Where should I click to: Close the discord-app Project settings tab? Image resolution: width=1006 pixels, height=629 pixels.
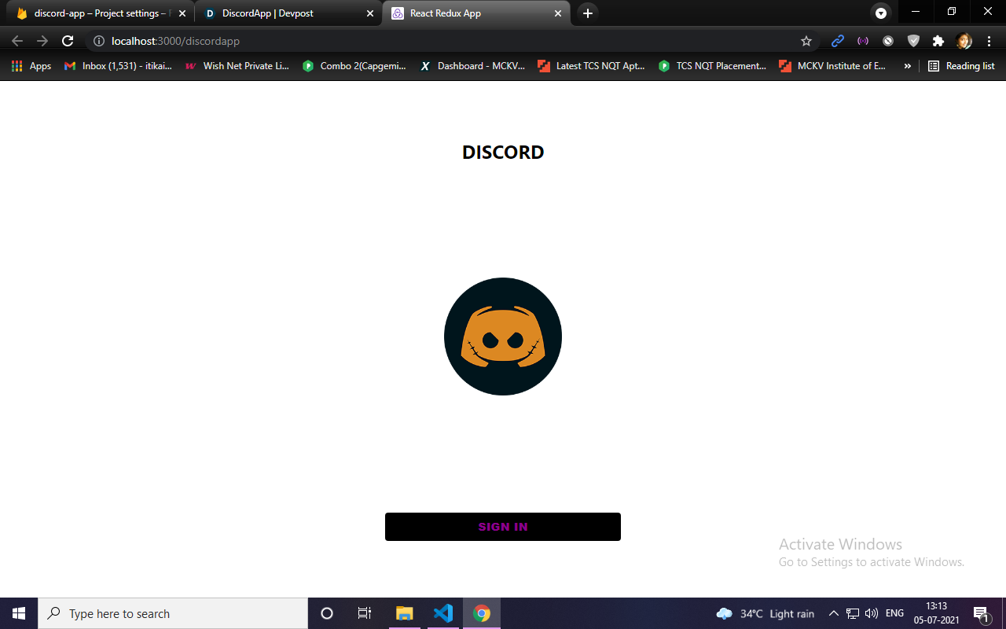(x=182, y=13)
